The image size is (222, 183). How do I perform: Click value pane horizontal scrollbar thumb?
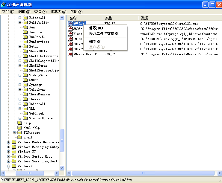point(143,173)
